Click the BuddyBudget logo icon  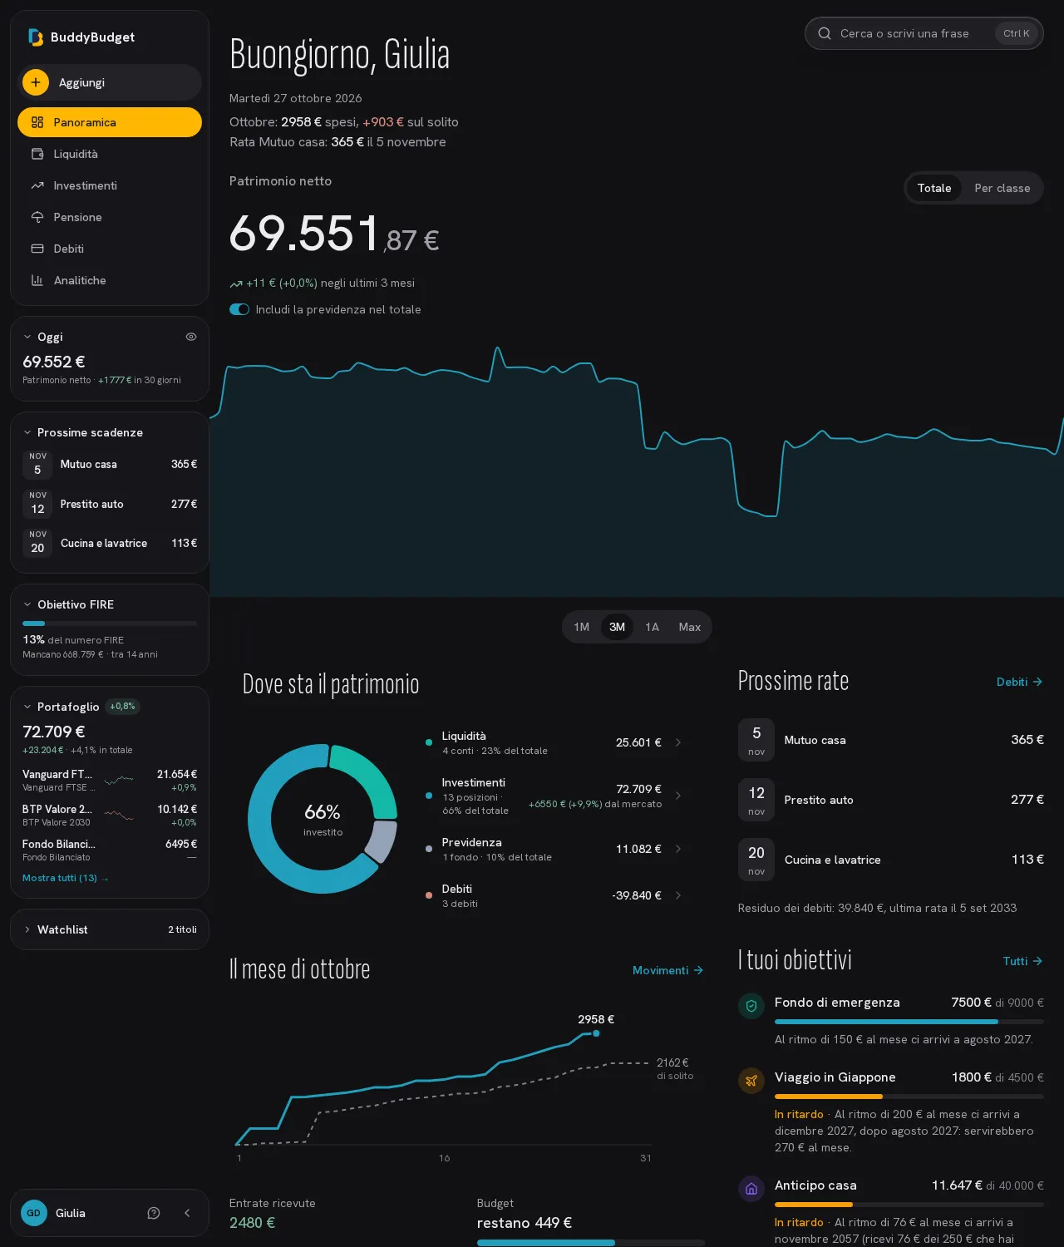click(x=36, y=37)
